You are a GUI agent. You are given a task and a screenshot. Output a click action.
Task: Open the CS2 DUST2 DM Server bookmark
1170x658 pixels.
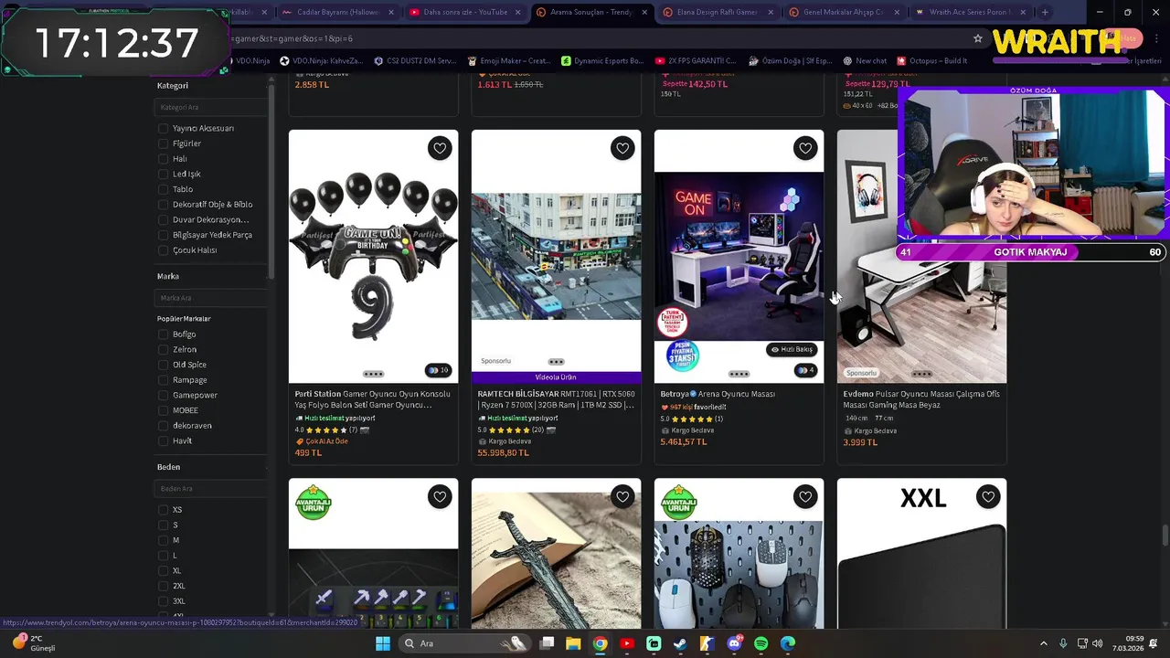pos(414,61)
